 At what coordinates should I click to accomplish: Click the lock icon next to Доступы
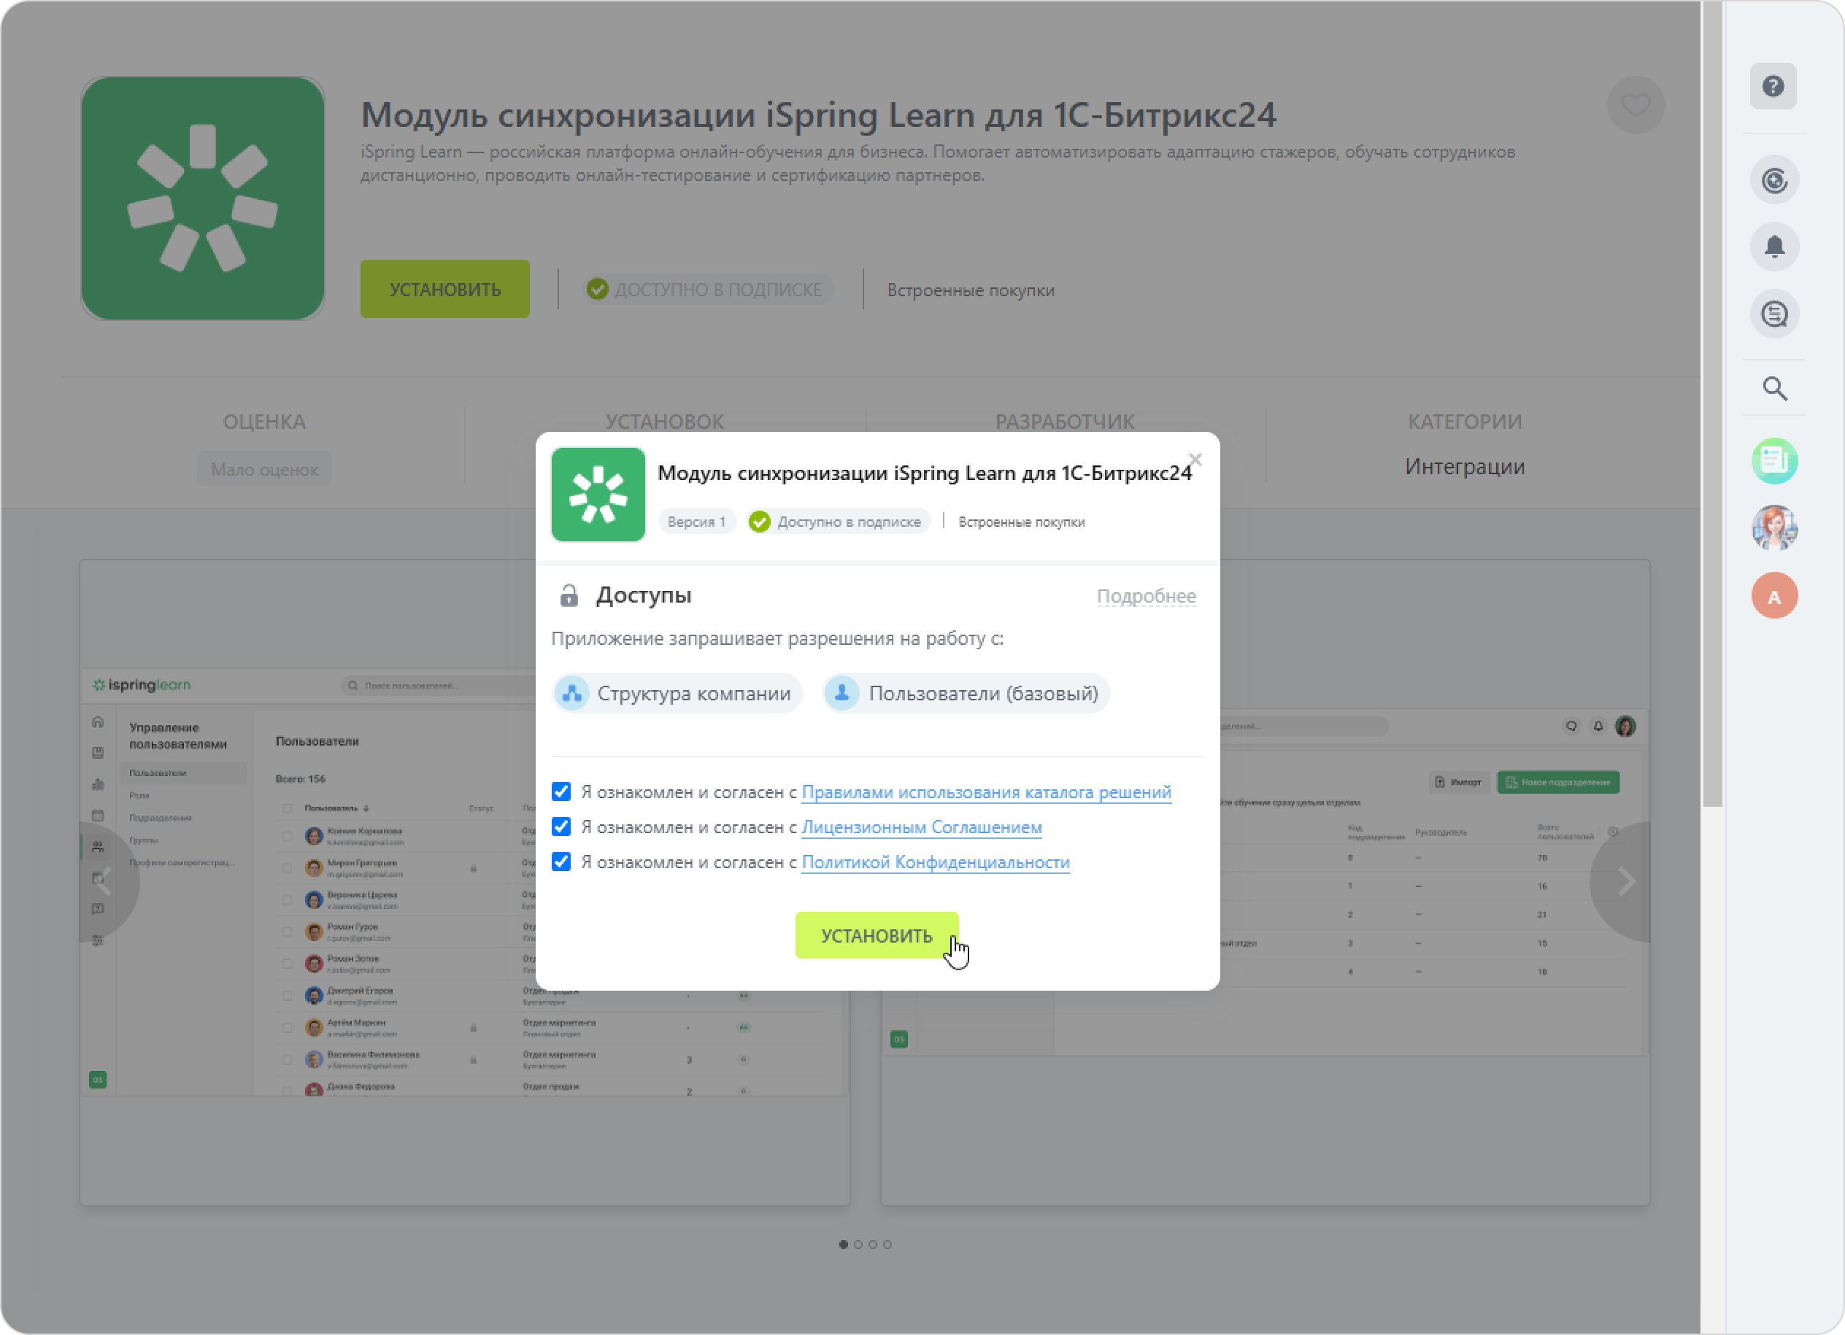tap(569, 596)
